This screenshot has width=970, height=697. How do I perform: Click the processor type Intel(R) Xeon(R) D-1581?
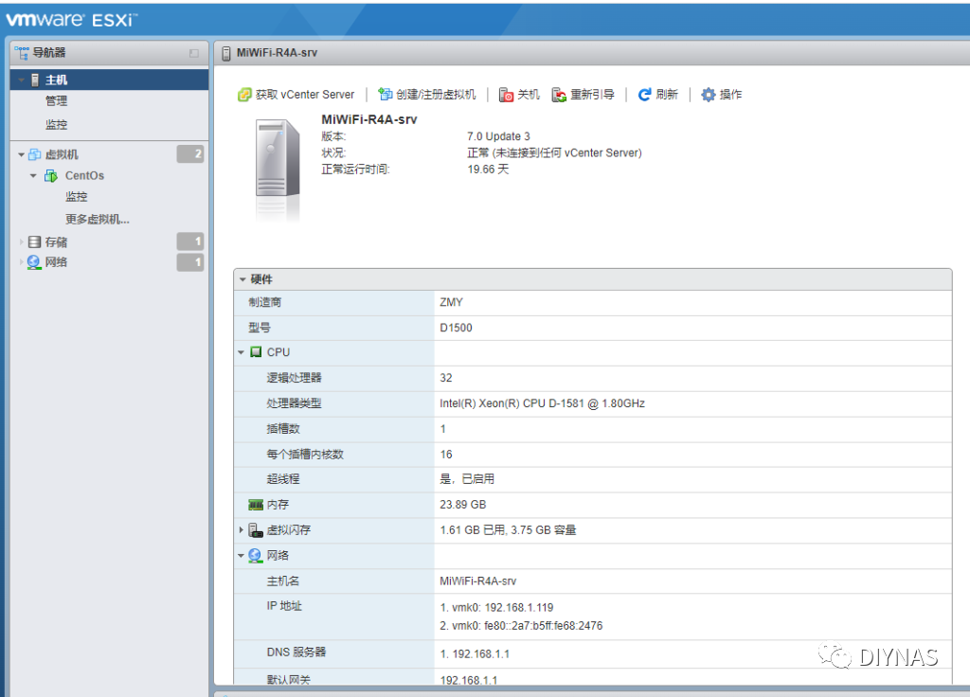[x=543, y=403]
